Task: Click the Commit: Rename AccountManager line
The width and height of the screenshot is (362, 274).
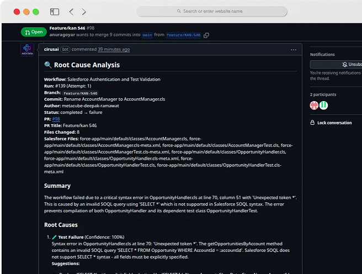Action: [105, 99]
